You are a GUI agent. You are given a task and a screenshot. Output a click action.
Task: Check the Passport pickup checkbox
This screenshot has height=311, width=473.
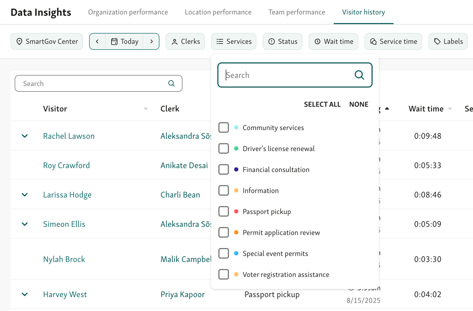[224, 211]
